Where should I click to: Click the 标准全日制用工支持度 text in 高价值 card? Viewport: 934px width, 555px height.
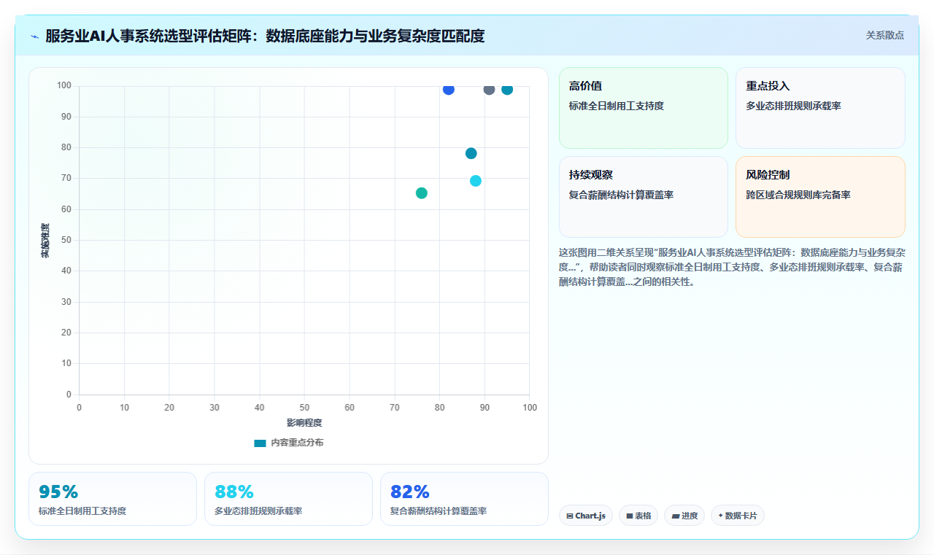[x=617, y=106]
